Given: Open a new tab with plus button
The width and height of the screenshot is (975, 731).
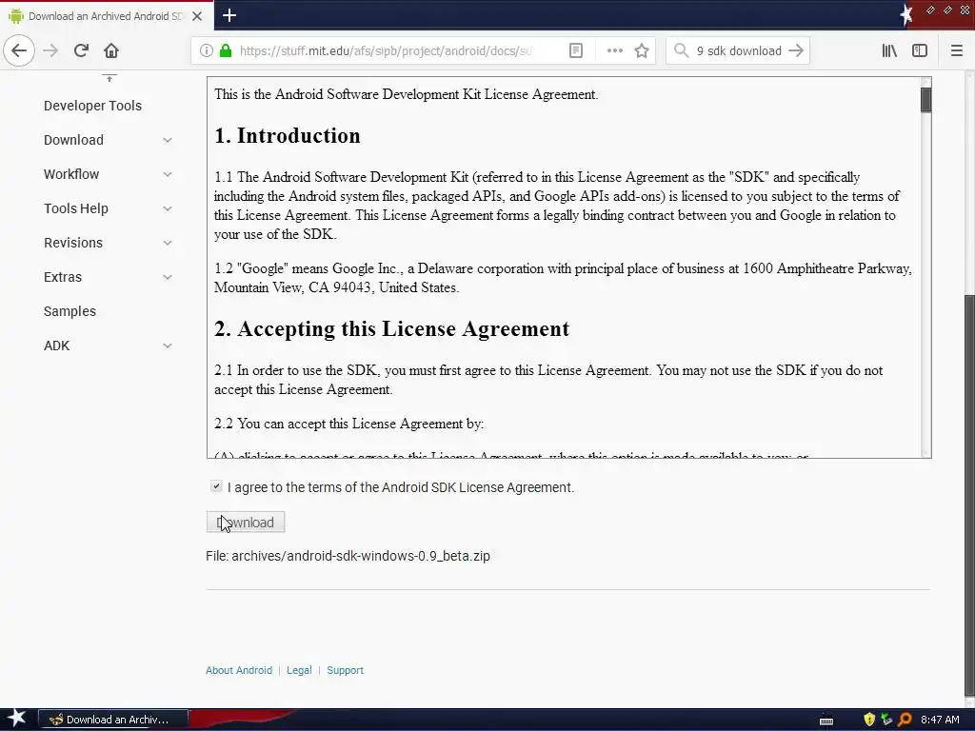Looking at the screenshot, I should [x=229, y=15].
